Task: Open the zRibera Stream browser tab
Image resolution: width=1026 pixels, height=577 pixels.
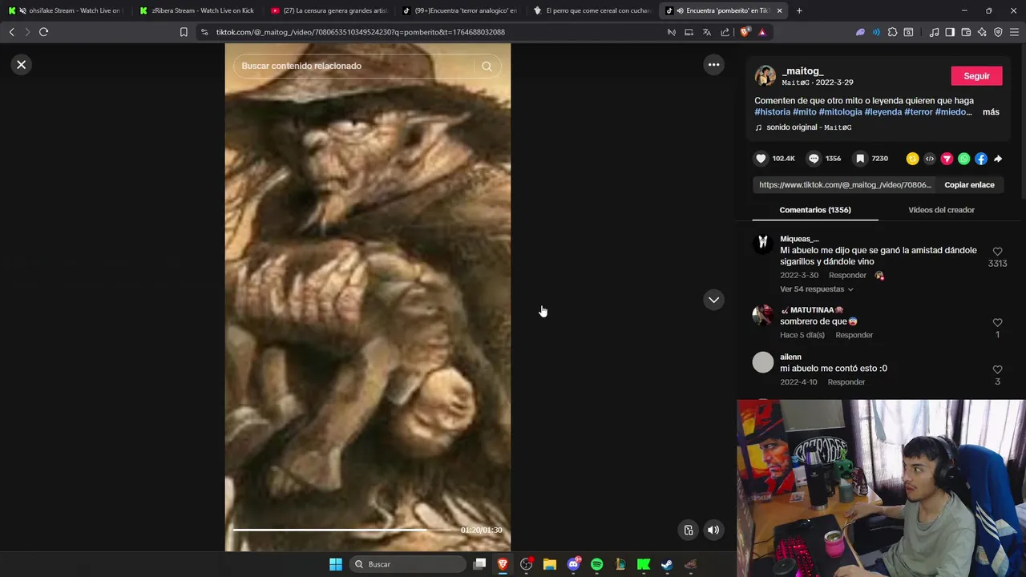Action: [197, 10]
